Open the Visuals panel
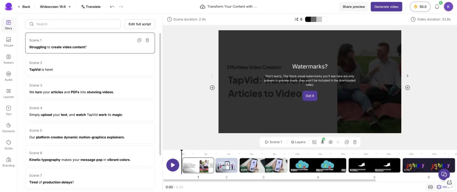The width and height of the screenshot is (457, 192). click(9, 42)
